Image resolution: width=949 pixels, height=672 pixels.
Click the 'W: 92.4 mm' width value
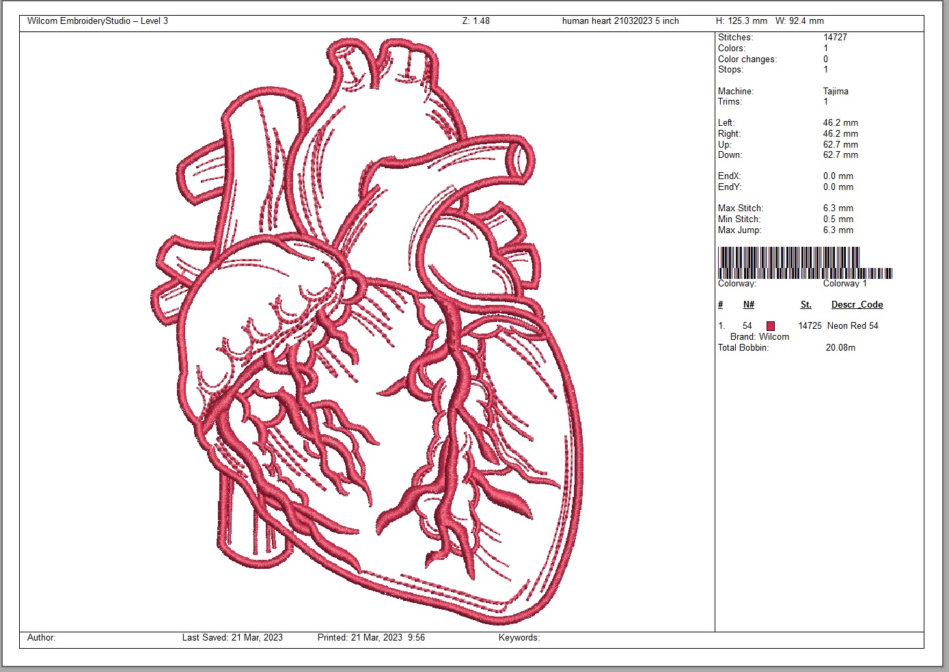(x=800, y=21)
